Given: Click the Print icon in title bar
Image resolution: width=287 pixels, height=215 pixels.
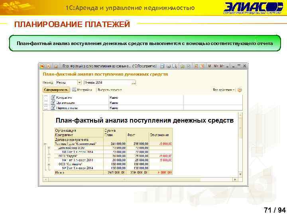Looking at the screenshot, I should pos(169,66).
